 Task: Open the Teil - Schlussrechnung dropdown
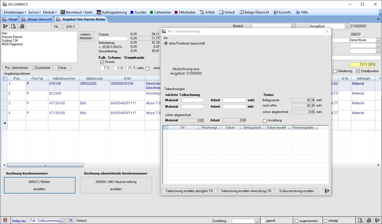tap(63, 221)
